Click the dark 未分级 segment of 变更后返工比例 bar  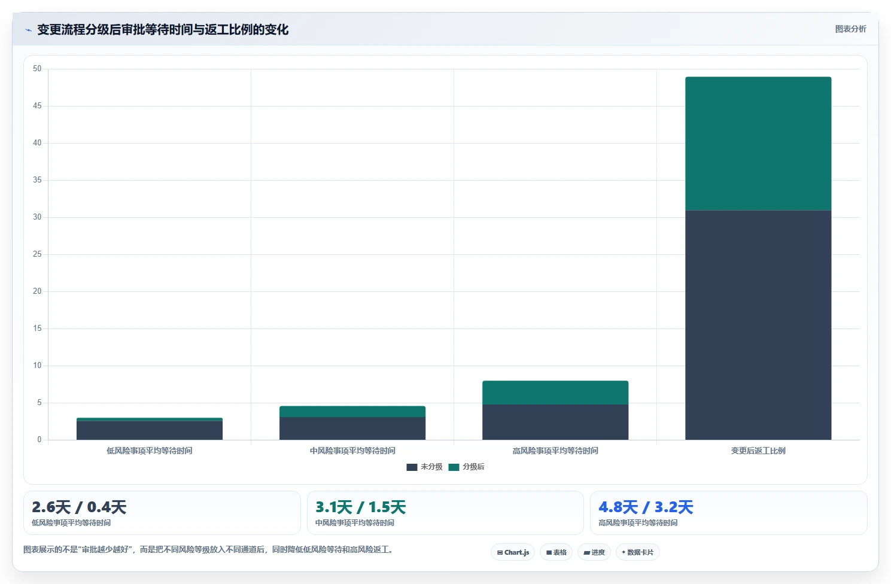click(x=758, y=325)
